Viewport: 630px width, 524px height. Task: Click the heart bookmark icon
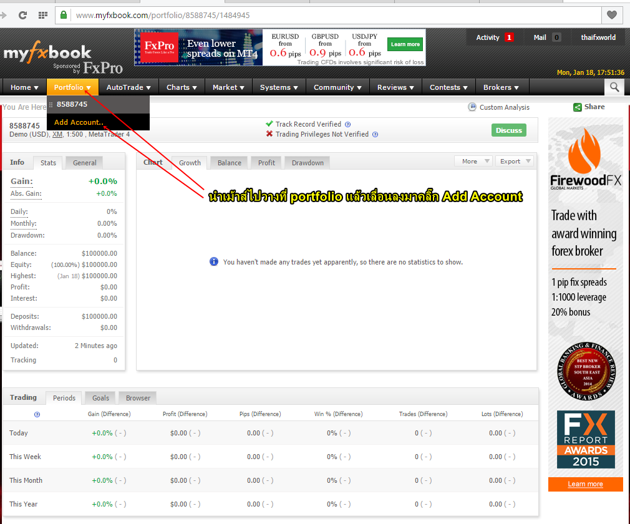click(x=612, y=15)
